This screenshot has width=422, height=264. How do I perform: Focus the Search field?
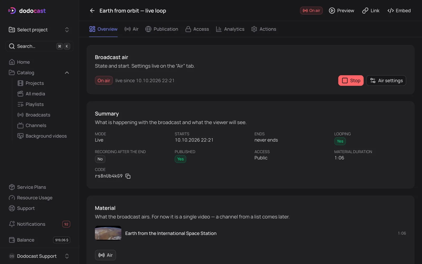(39, 46)
